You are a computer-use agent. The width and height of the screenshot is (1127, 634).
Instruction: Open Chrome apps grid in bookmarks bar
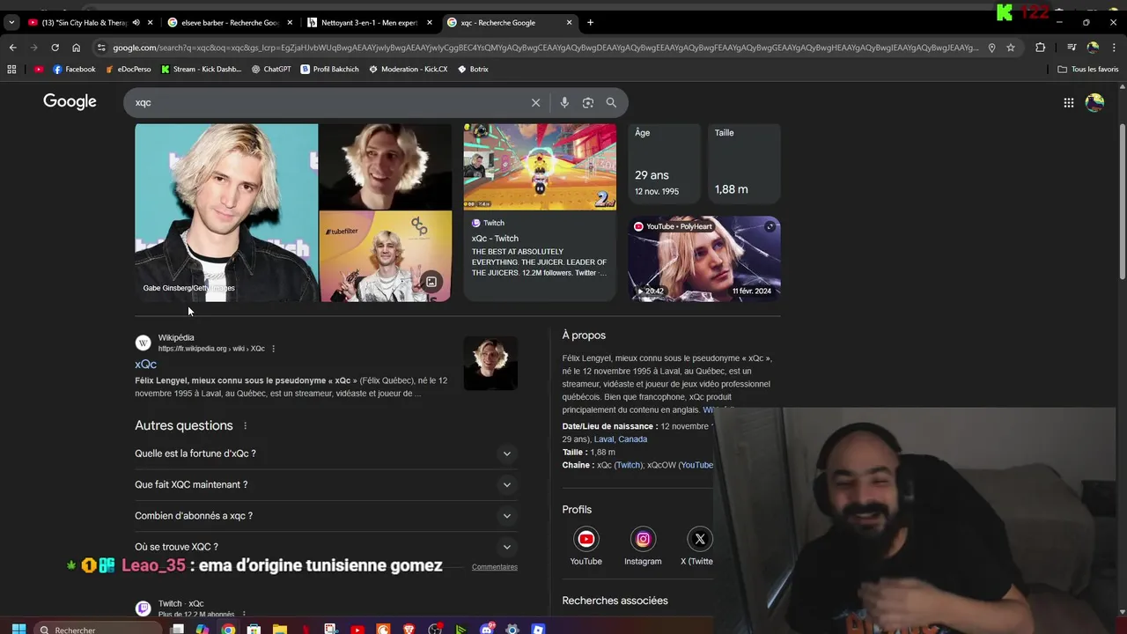coord(11,69)
